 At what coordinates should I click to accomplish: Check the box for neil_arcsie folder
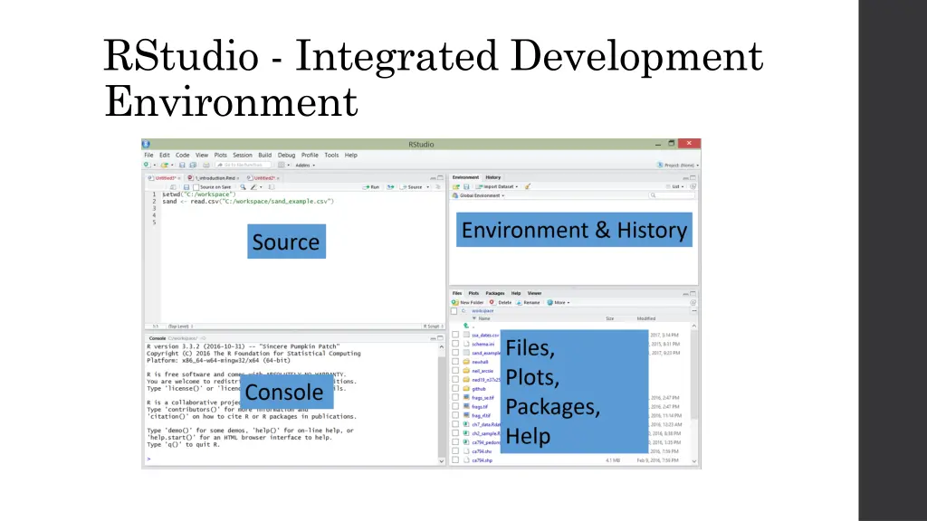[x=455, y=370]
